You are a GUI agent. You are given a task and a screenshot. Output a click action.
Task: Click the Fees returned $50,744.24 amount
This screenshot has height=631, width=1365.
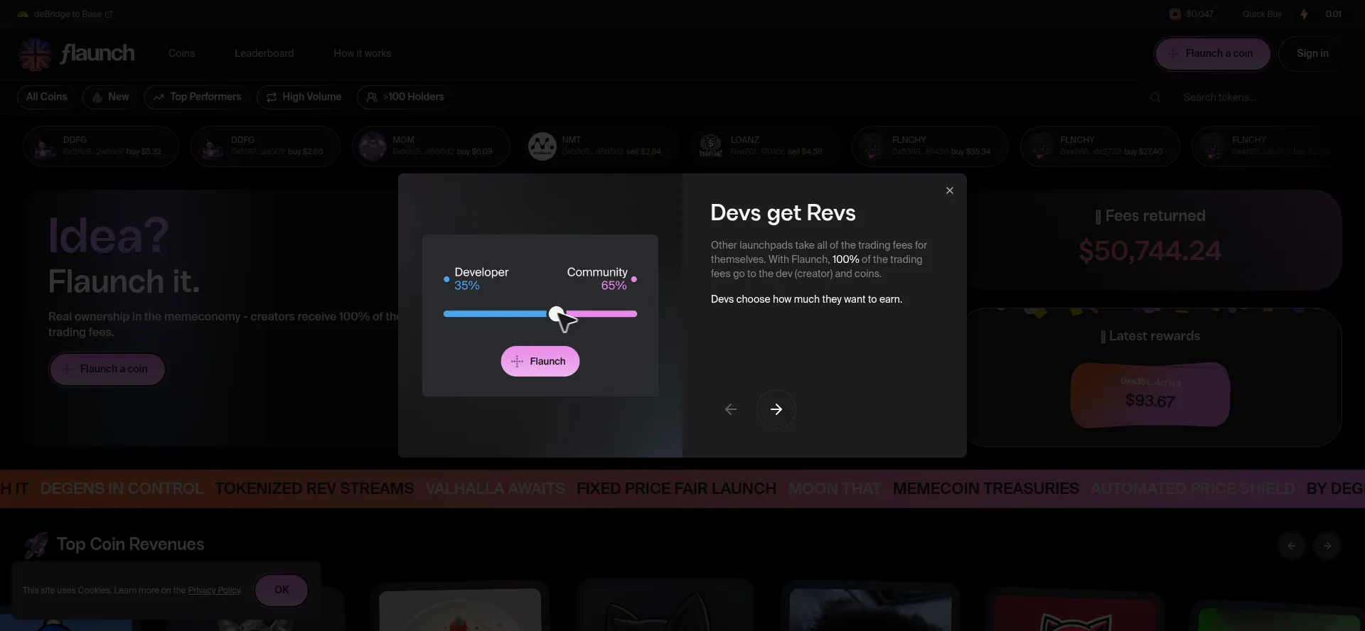point(1150,251)
